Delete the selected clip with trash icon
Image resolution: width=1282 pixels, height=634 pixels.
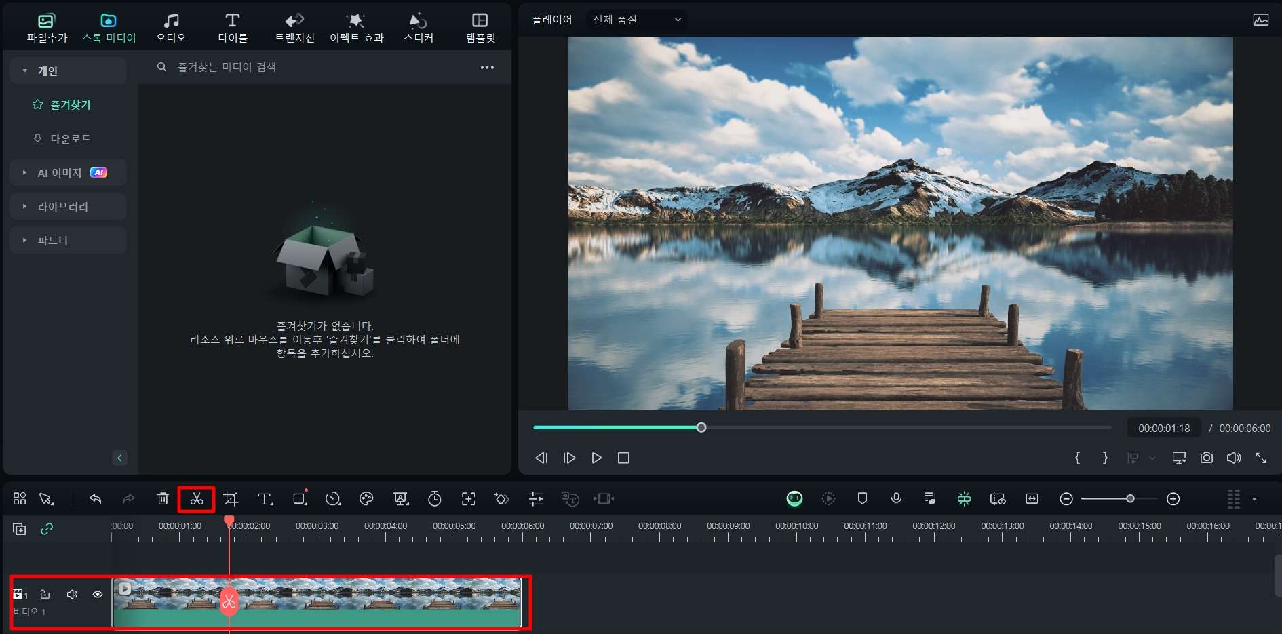tap(163, 499)
